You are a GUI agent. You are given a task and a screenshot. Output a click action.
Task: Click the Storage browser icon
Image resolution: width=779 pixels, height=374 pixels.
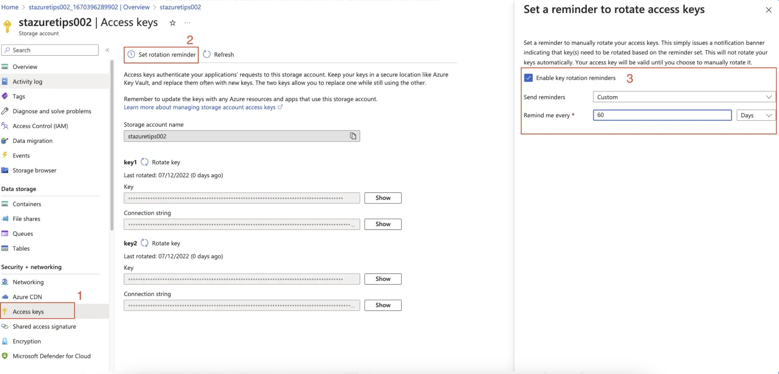(x=5, y=170)
